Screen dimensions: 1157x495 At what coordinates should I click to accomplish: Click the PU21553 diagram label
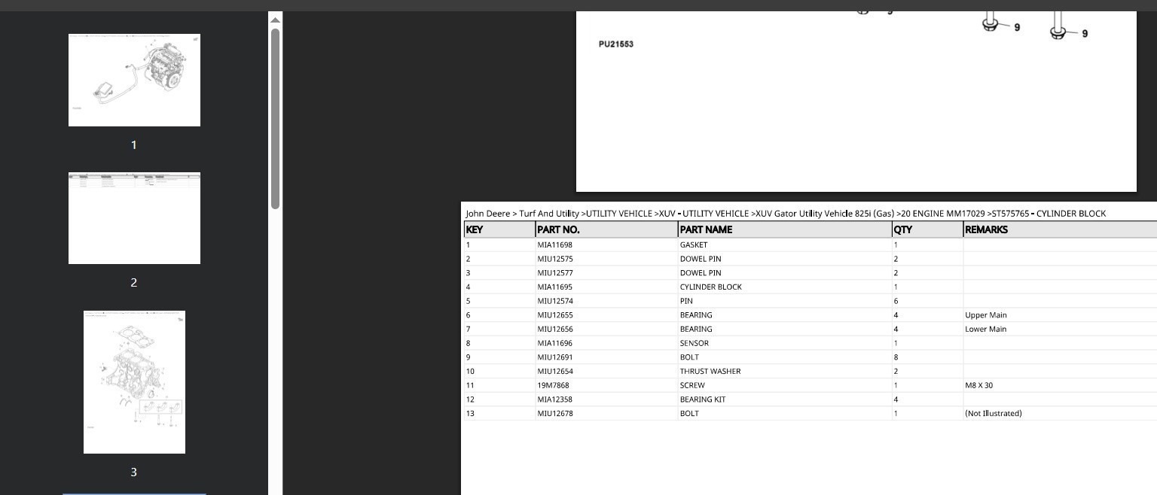616,44
